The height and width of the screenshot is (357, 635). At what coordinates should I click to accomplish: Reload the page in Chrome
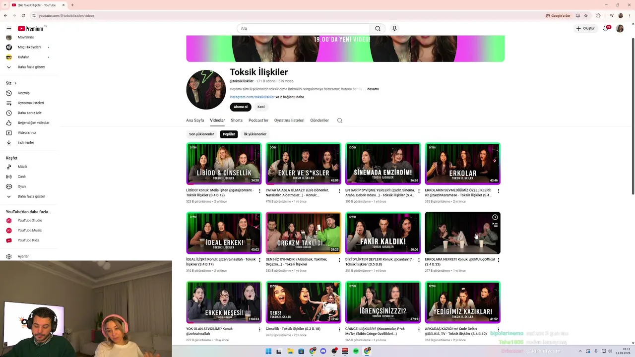(x=23, y=15)
